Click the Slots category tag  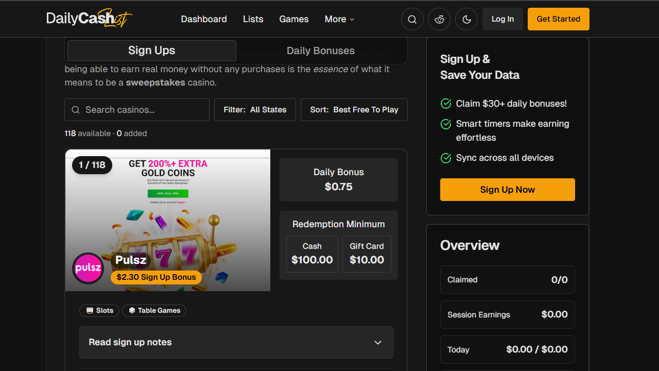(99, 311)
